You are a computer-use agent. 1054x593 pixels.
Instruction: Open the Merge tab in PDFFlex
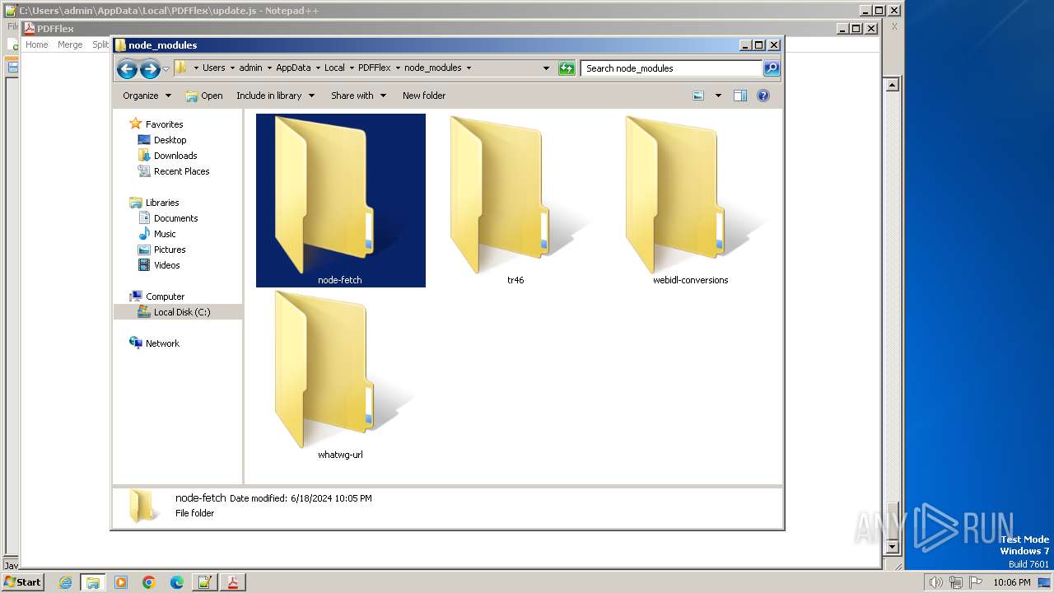pyautogui.click(x=70, y=44)
